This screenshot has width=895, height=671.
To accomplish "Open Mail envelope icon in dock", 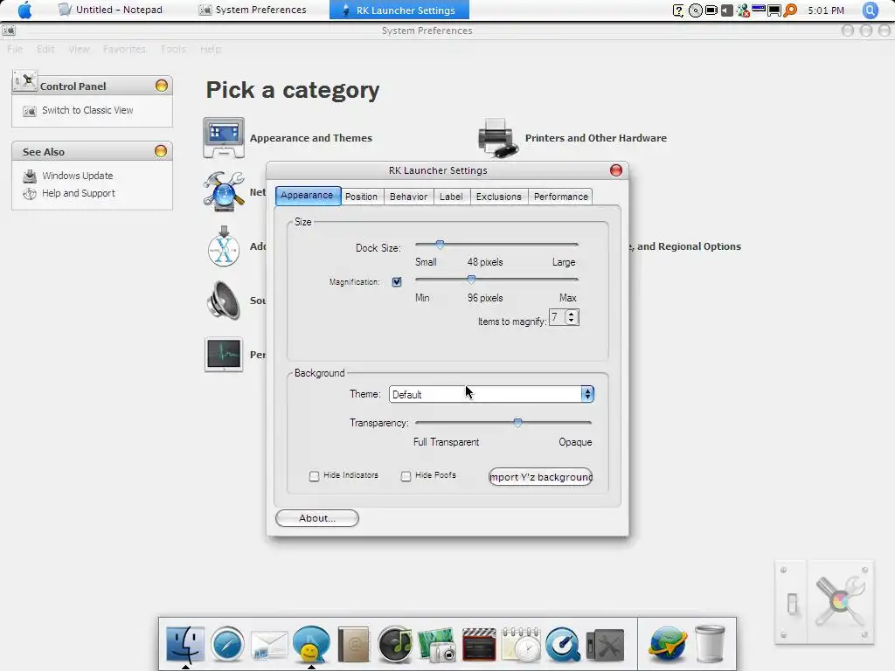I will click(x=269, y=646).
